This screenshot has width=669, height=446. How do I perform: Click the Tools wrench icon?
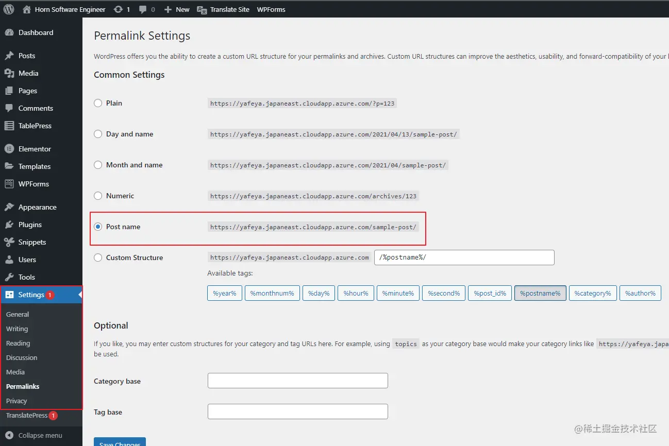tap(9, 277)
